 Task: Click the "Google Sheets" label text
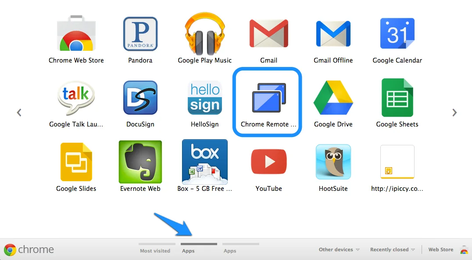397,124
